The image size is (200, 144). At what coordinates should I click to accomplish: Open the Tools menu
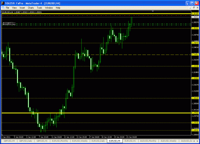(39, 8)
